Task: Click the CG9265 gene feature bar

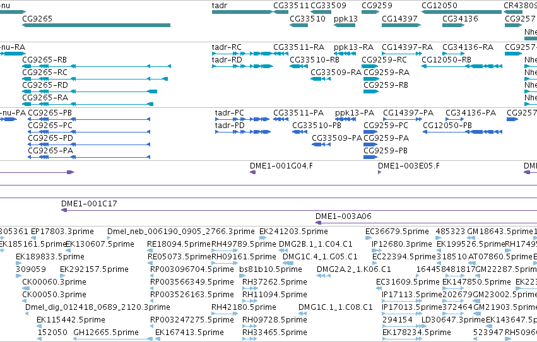Action: pyautogui.click(x=97, y=25)
